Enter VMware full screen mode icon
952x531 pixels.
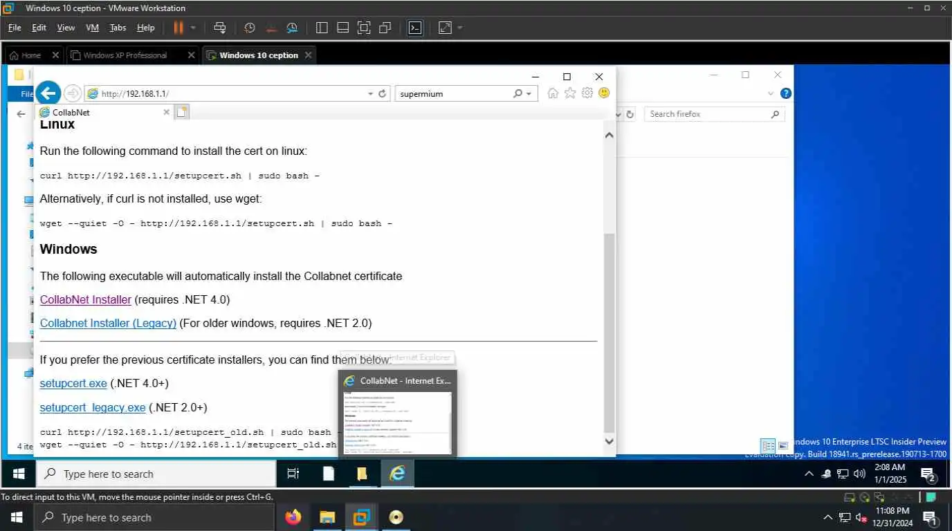[x=364, y=28]
